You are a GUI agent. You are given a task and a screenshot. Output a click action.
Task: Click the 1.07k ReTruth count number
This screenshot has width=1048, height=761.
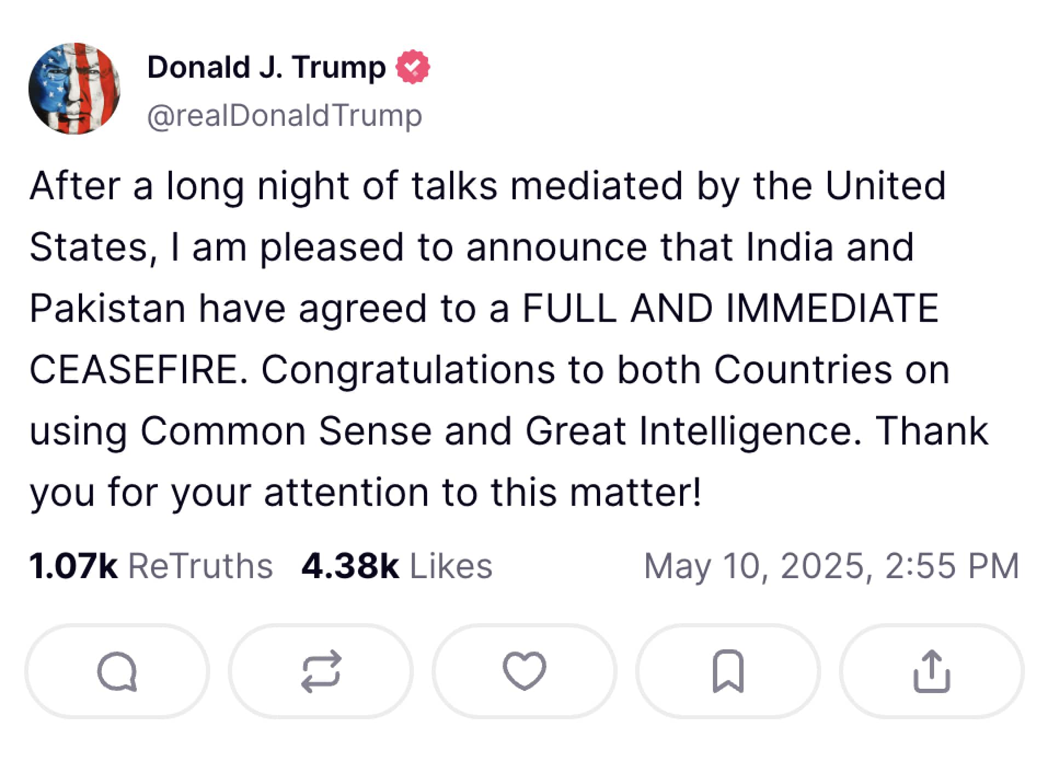pyautogui.click(x=73, y=566)
